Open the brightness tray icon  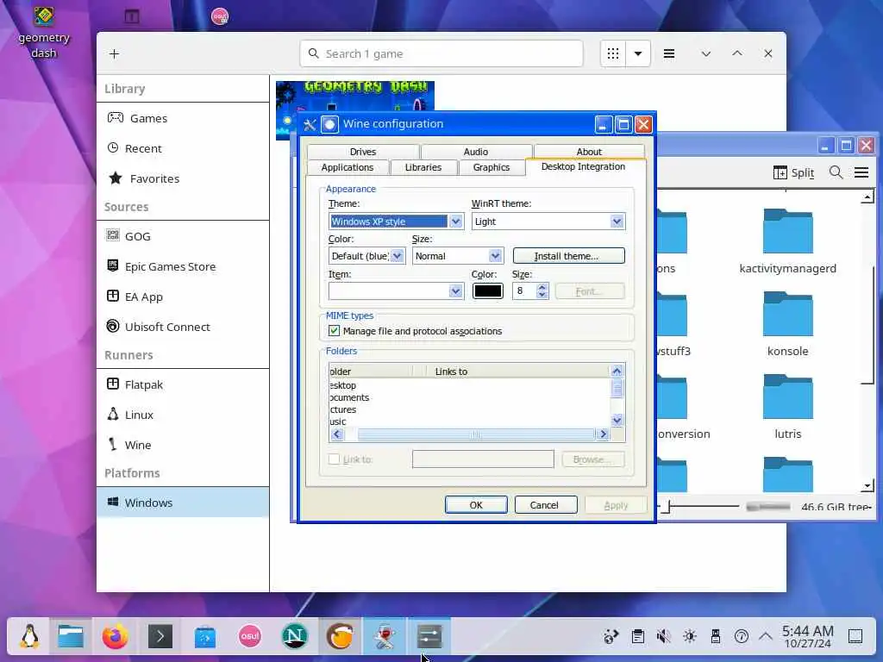689,637
